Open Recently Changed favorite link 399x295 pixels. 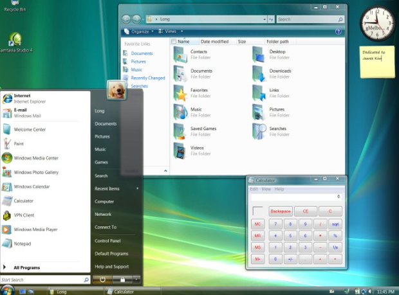(x=148, y=78)
